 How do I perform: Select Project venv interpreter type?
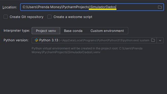coord(46,31)
